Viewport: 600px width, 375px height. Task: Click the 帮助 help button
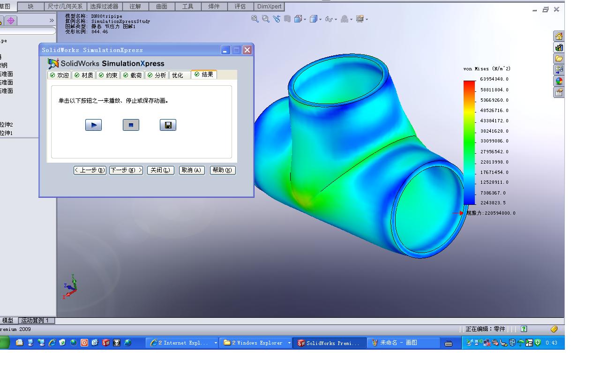point(223,170)
